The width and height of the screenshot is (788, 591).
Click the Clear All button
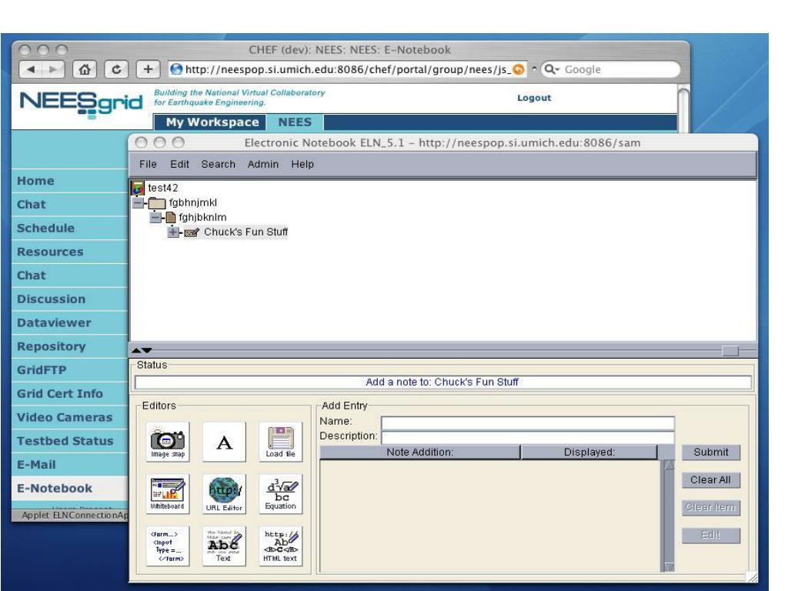pyautogui.click(x=710, y=480)
